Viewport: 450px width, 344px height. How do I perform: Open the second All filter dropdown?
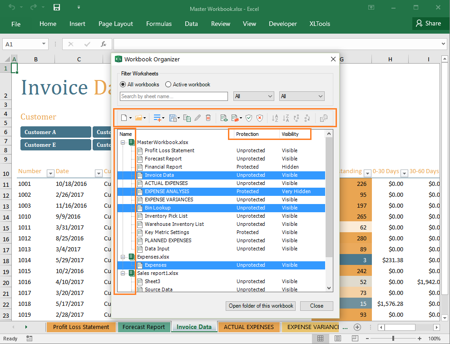pyautogui.click(x=302, y=96)
